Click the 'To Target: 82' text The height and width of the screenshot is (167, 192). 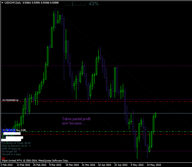tap(9, 151)
